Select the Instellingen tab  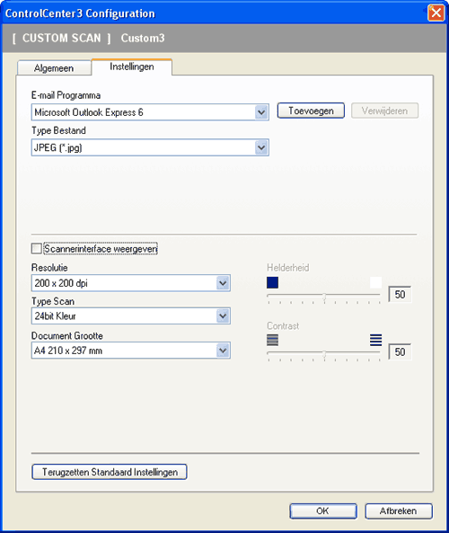pos(132,67)
